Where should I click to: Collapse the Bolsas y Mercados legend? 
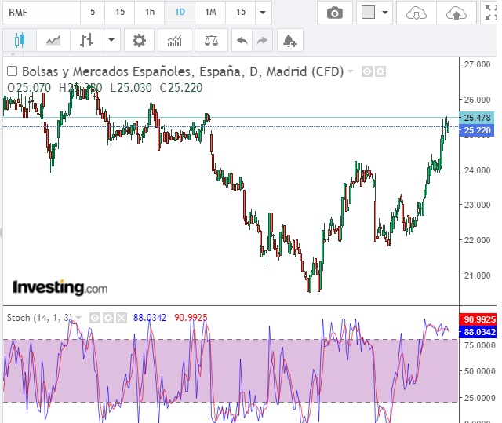click(x=11, y=71)
